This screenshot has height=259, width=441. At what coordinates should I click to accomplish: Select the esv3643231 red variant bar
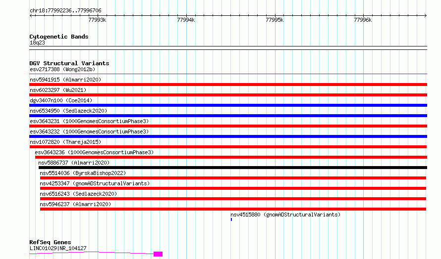pos(228,126)
